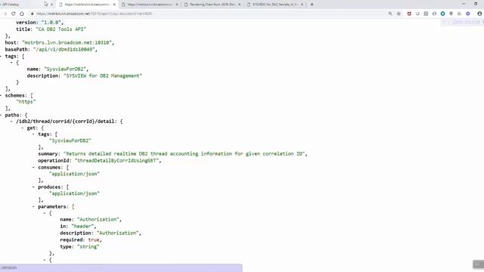This screenshot has width=484, height=272.
Task: Switch to Rendering Chart from JSON tab
Action: pyautogui.click(x=213, y=5)
